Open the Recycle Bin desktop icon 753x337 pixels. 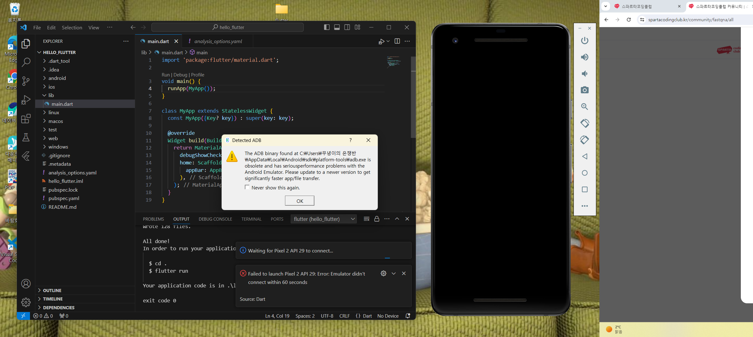(x=14, y=12)
